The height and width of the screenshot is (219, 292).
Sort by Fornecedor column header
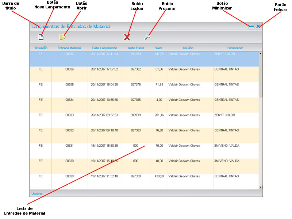(235, 48)
